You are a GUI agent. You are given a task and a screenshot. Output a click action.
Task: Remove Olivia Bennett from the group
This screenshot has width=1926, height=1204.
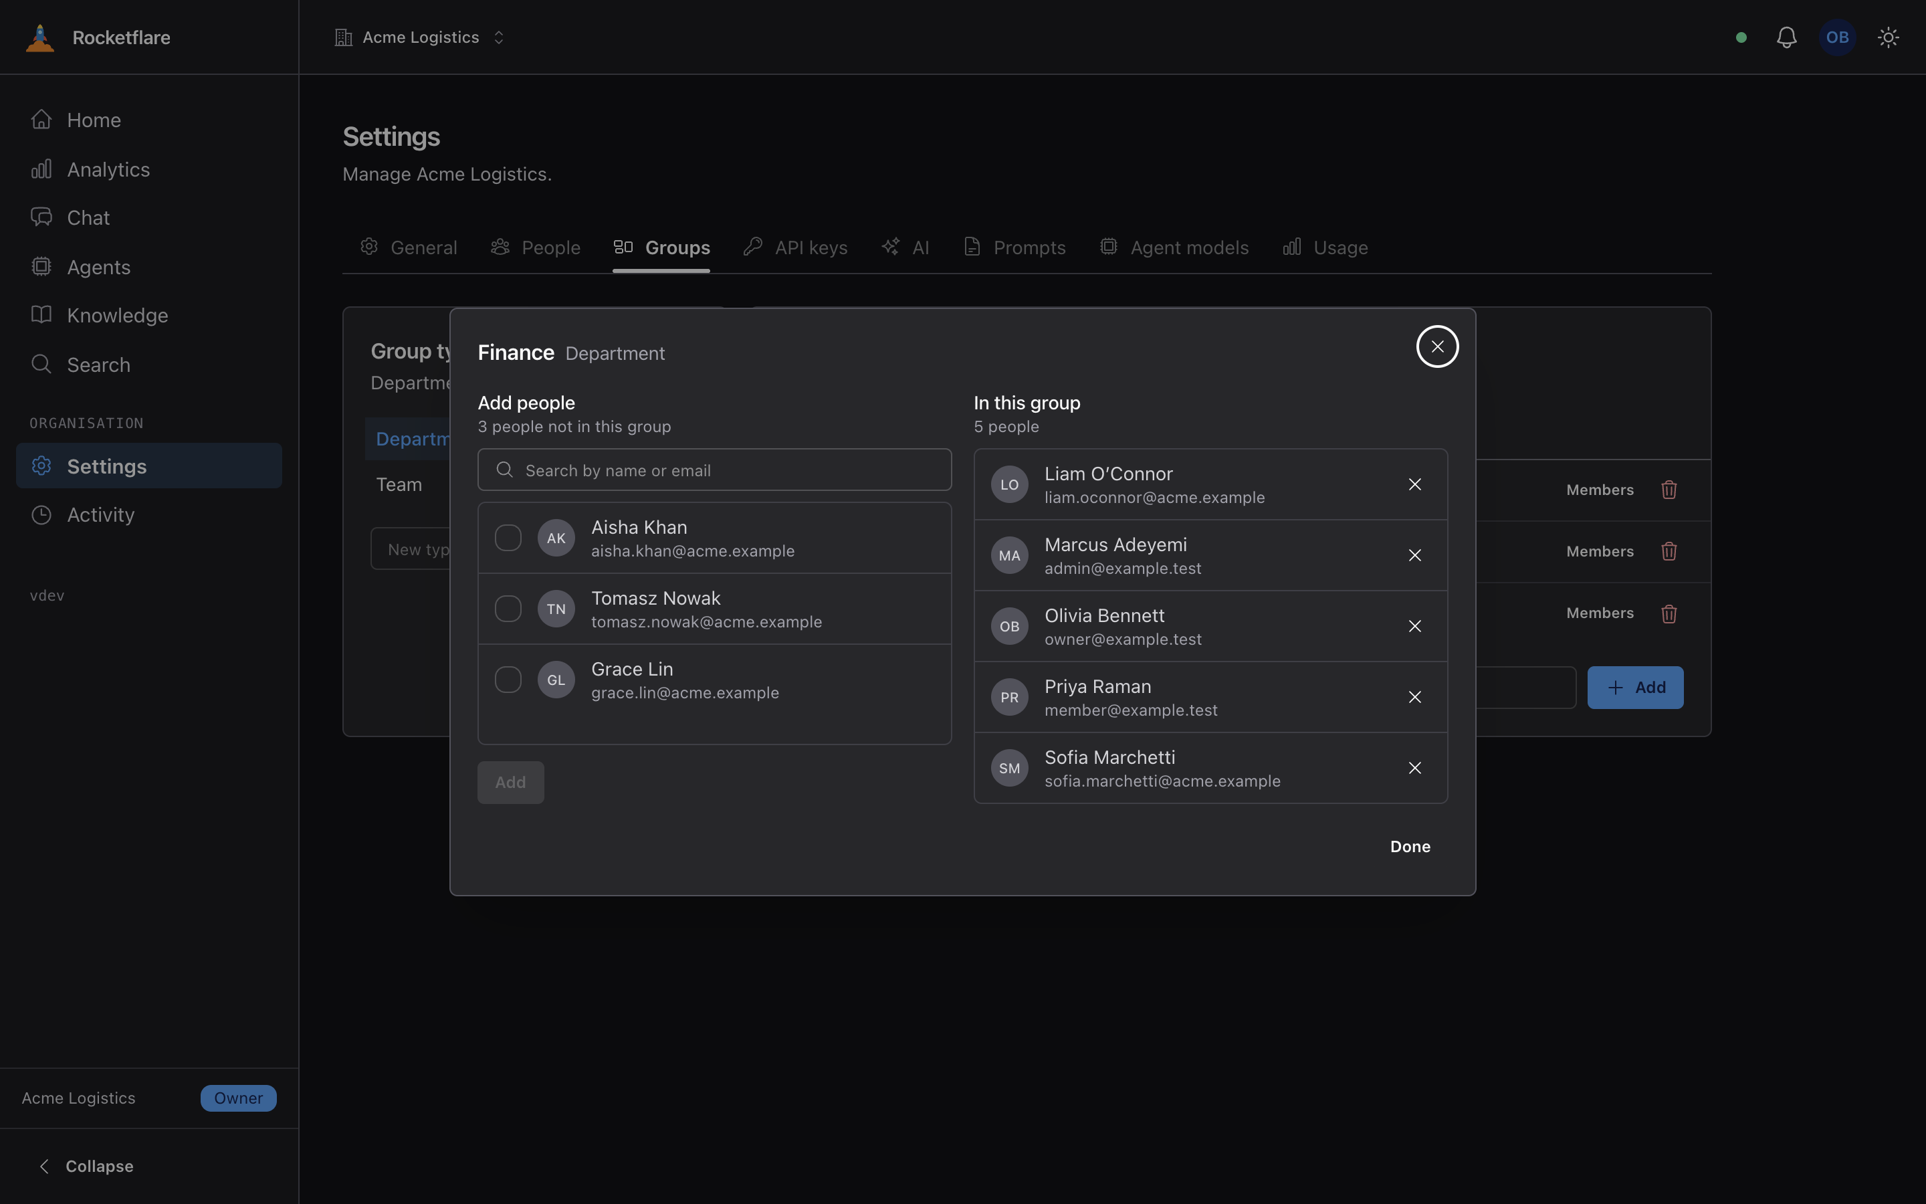point(1414,626)
